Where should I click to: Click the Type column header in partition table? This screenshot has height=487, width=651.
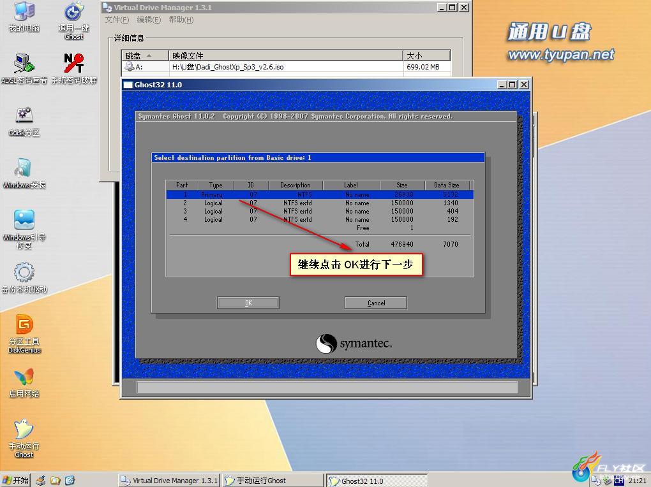(x=216, y=185)
